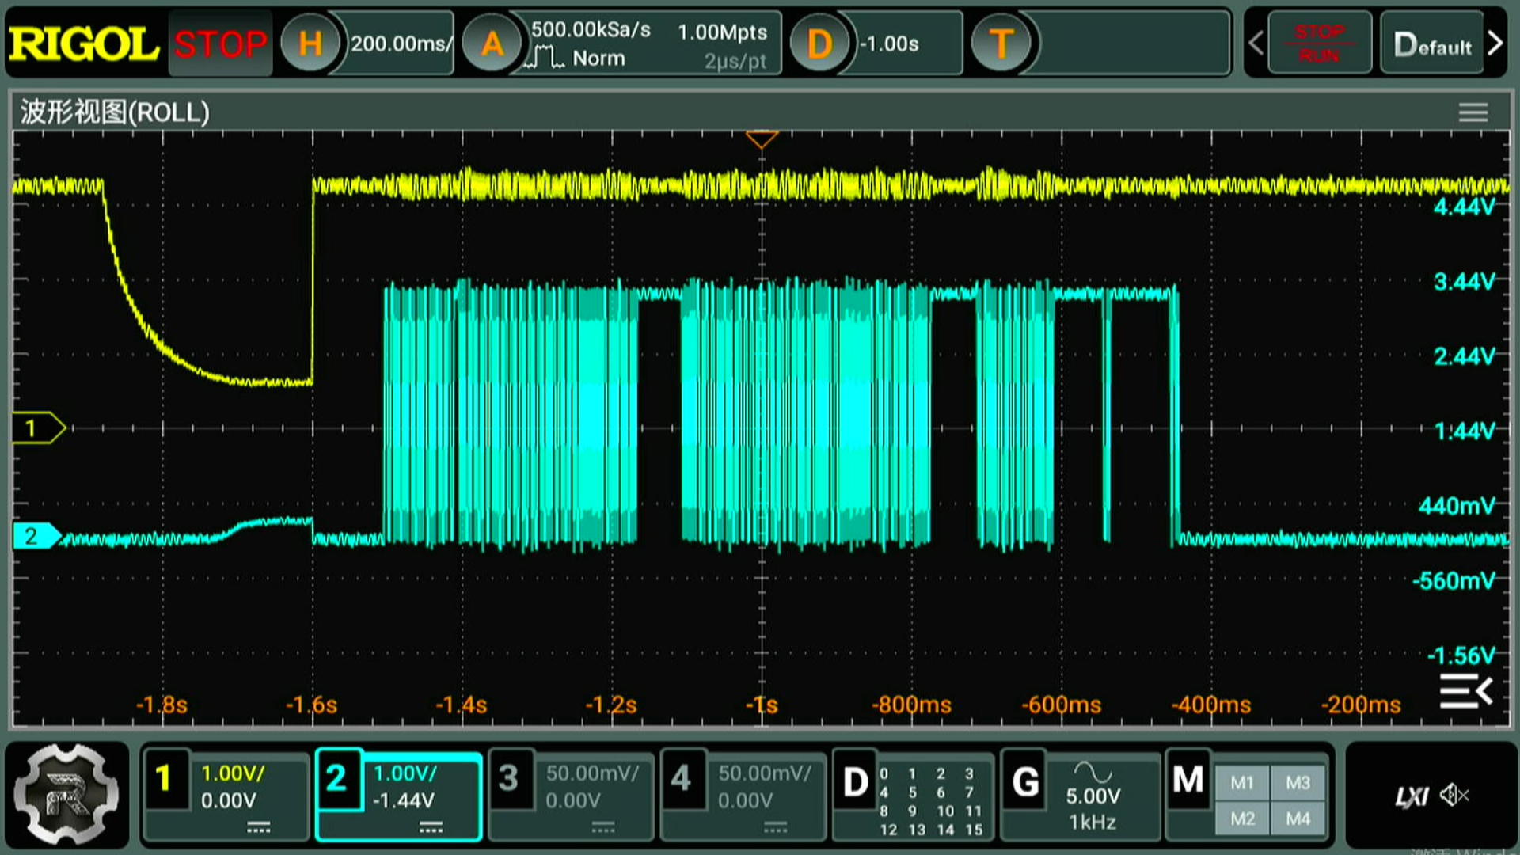Image resolution: width=1520 pixels, height=855 pixels.
Task: Select math channel M2
Action: click(x=1242, y=819)
